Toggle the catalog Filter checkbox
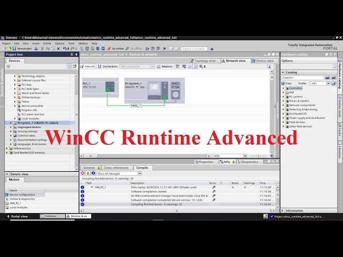 (x=283, y=84)
